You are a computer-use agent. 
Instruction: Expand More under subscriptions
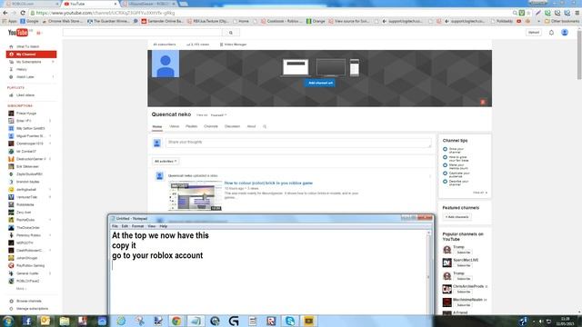click(21, 289)
